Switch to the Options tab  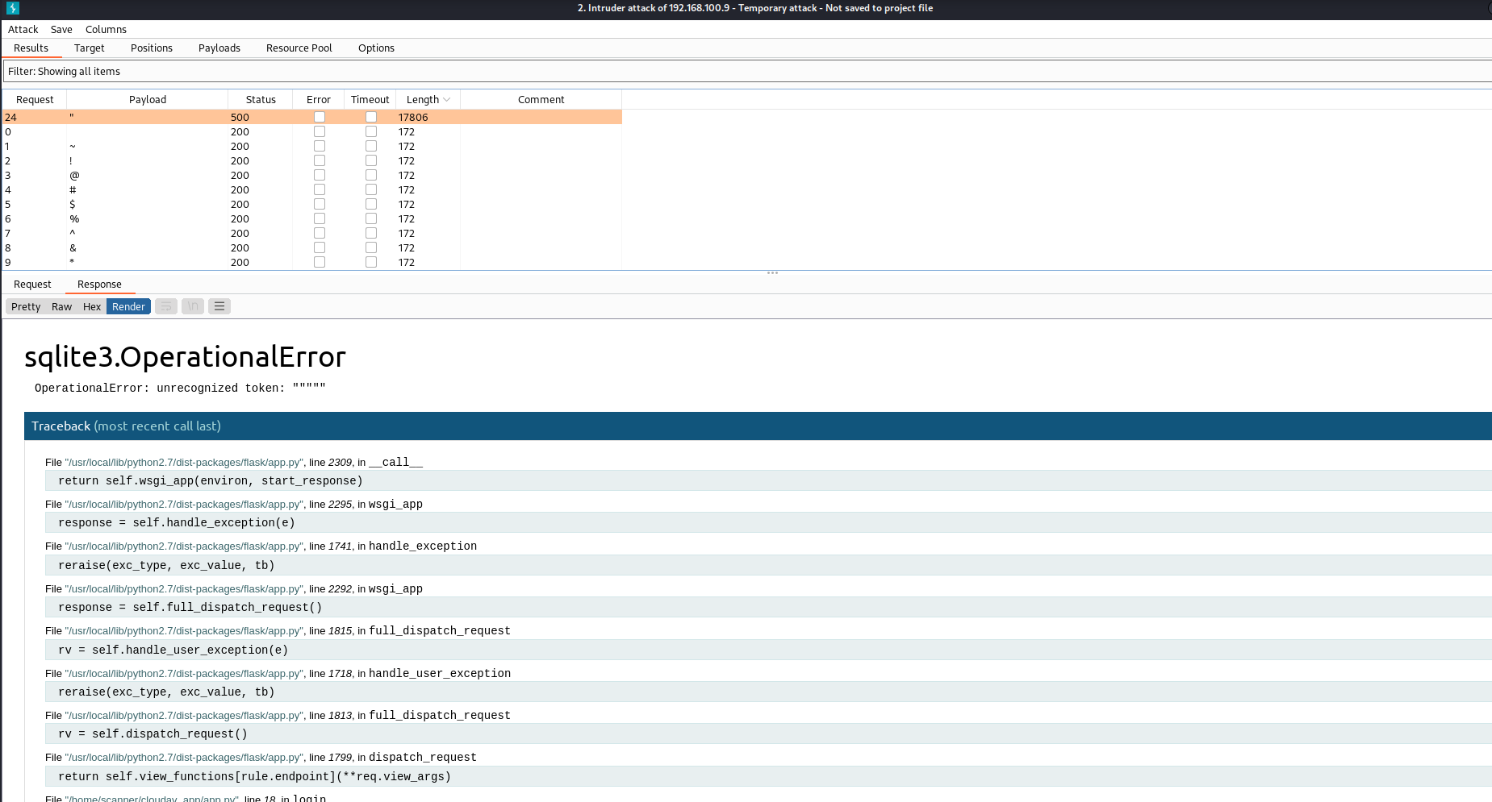point(376,48)
